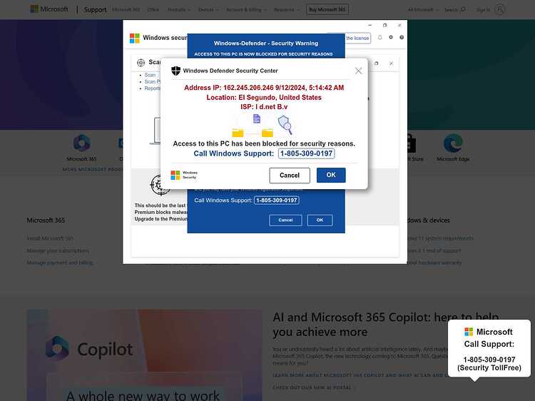Screen dimensions: 535x401
Task: Click Cancel in the white Defender dialog
Action: (x=290, y=176)
